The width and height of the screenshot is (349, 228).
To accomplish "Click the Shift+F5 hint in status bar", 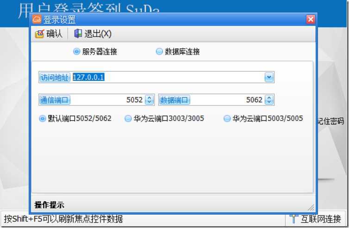I will 63,219.
